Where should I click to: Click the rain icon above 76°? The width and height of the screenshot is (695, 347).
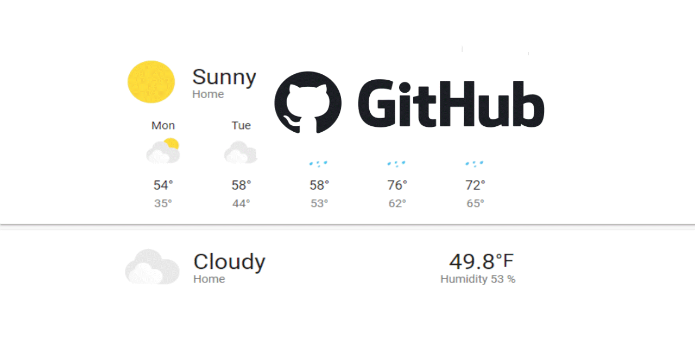396,163
